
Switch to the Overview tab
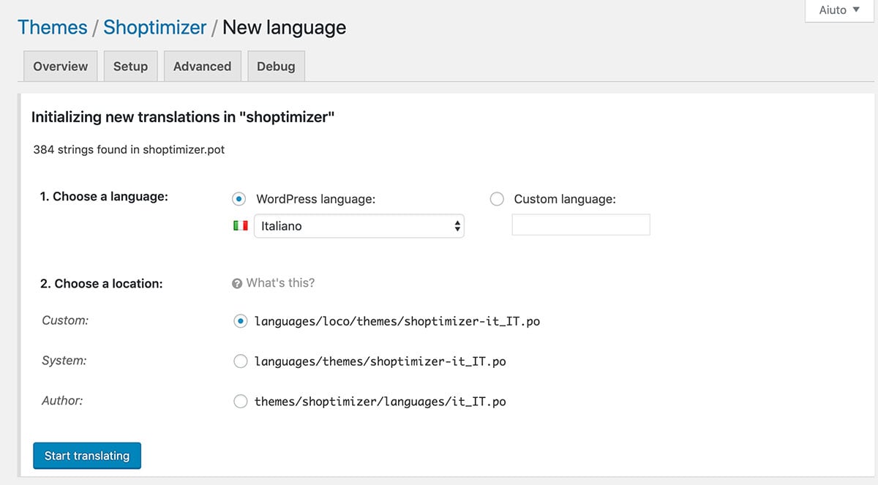pos(60,66)
